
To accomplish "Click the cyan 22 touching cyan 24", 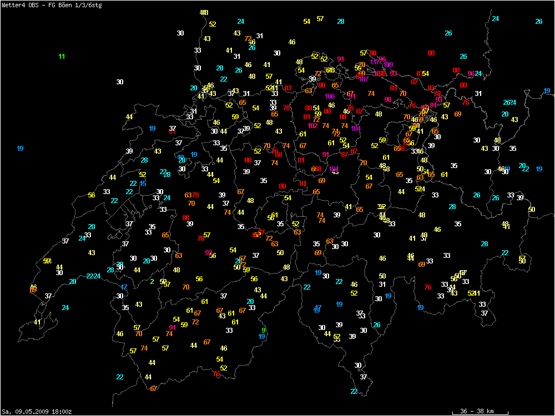I will tap(89, 276).
